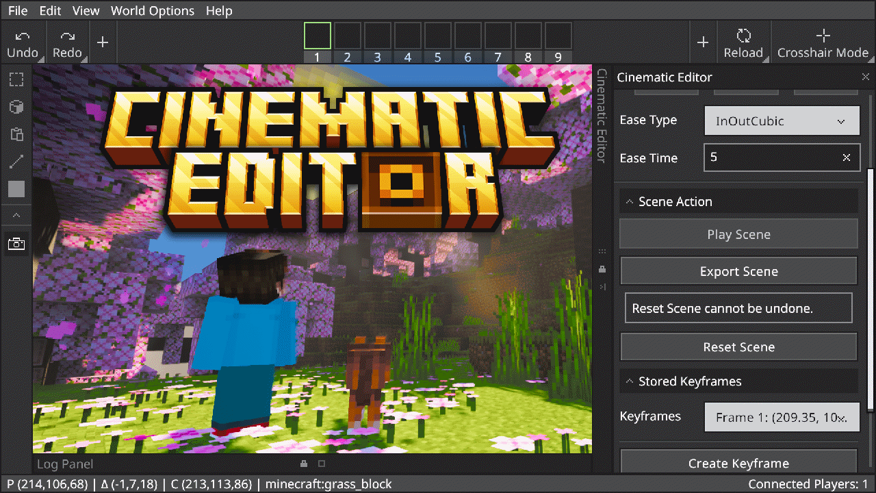This screenshot has width=876, height=493.
Task: Toggle the Log Panel lock icon
Action: pyautogui.click(x=303, y=464)
